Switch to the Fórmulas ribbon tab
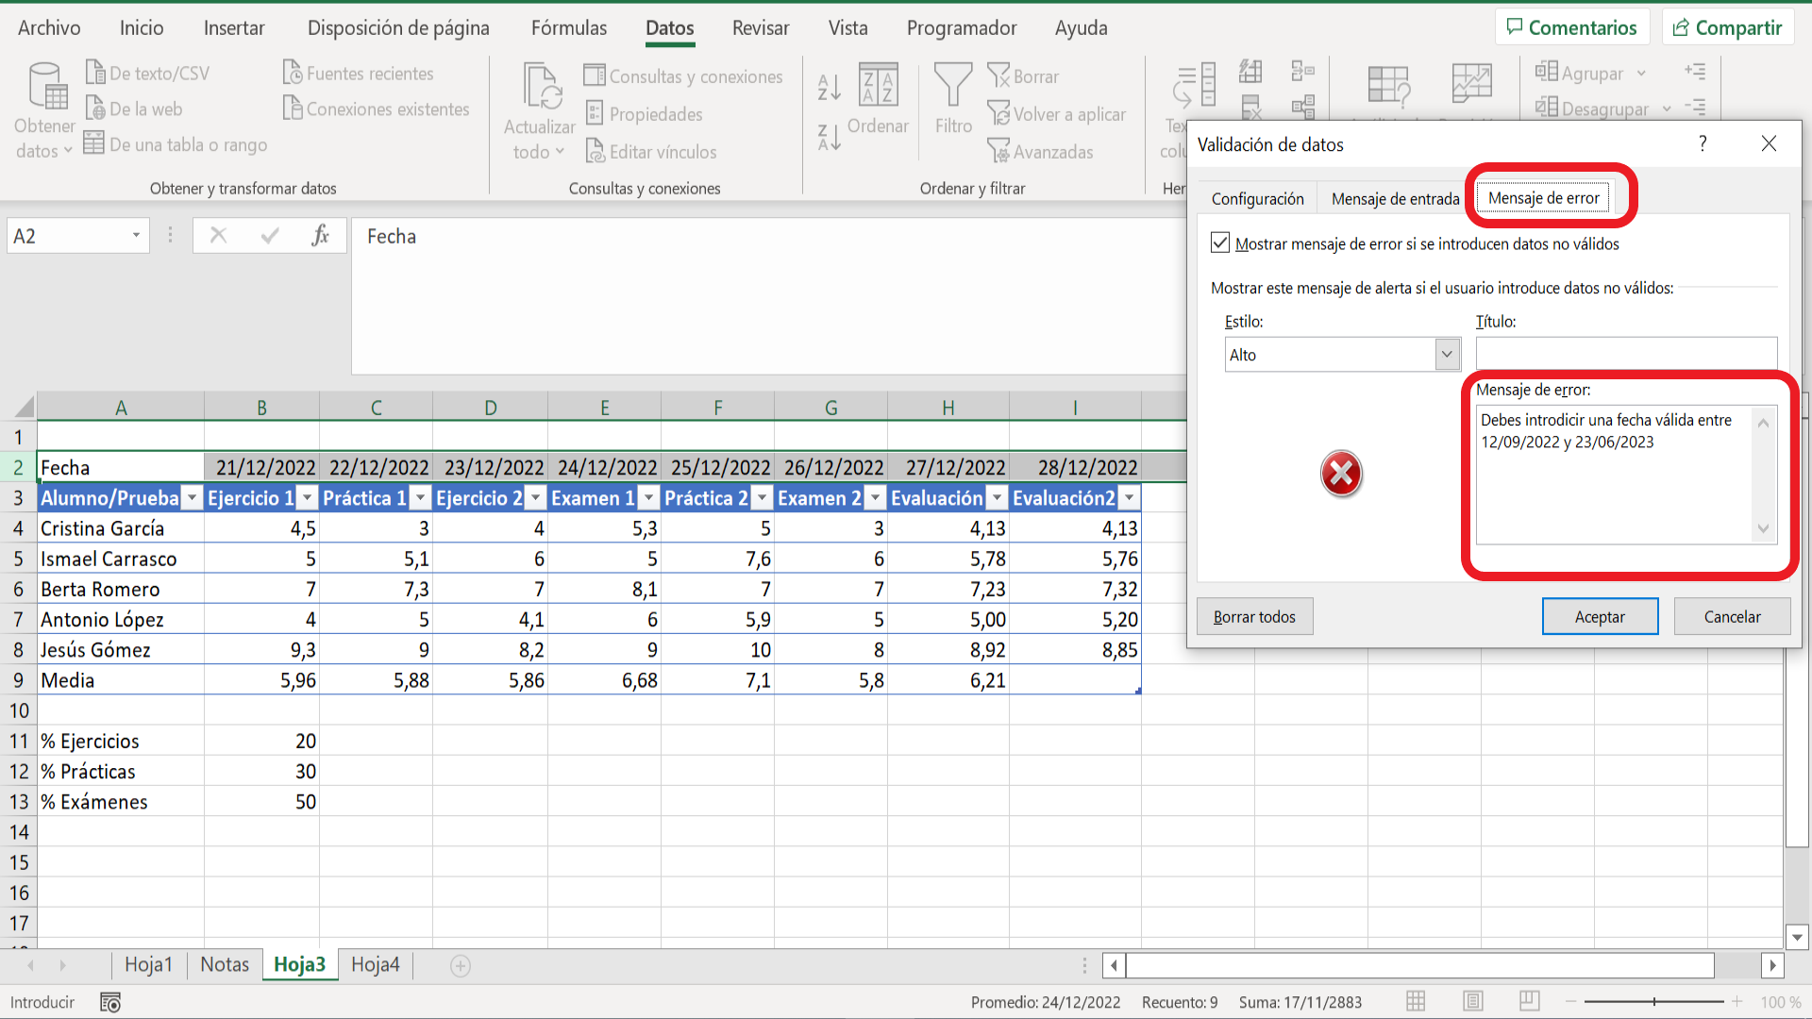 click(x=569, y=28)
